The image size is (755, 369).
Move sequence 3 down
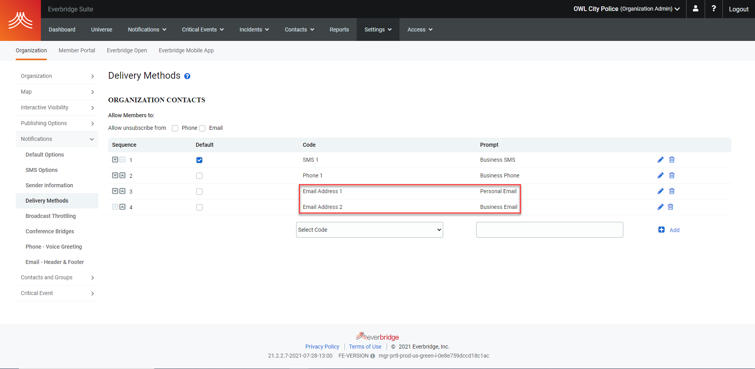pyautogui.click(x=115, y=191)
